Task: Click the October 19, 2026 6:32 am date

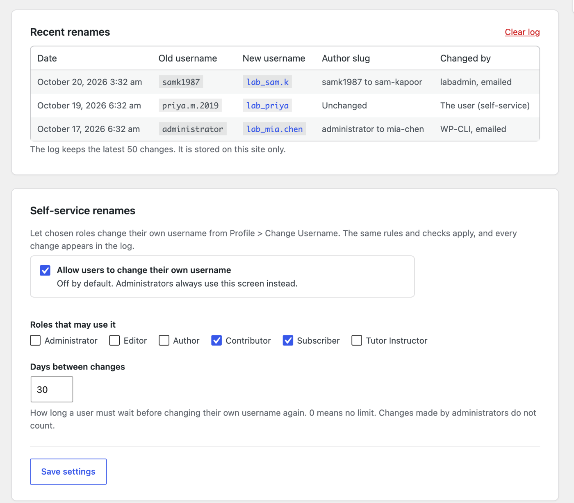Action: 89,106
